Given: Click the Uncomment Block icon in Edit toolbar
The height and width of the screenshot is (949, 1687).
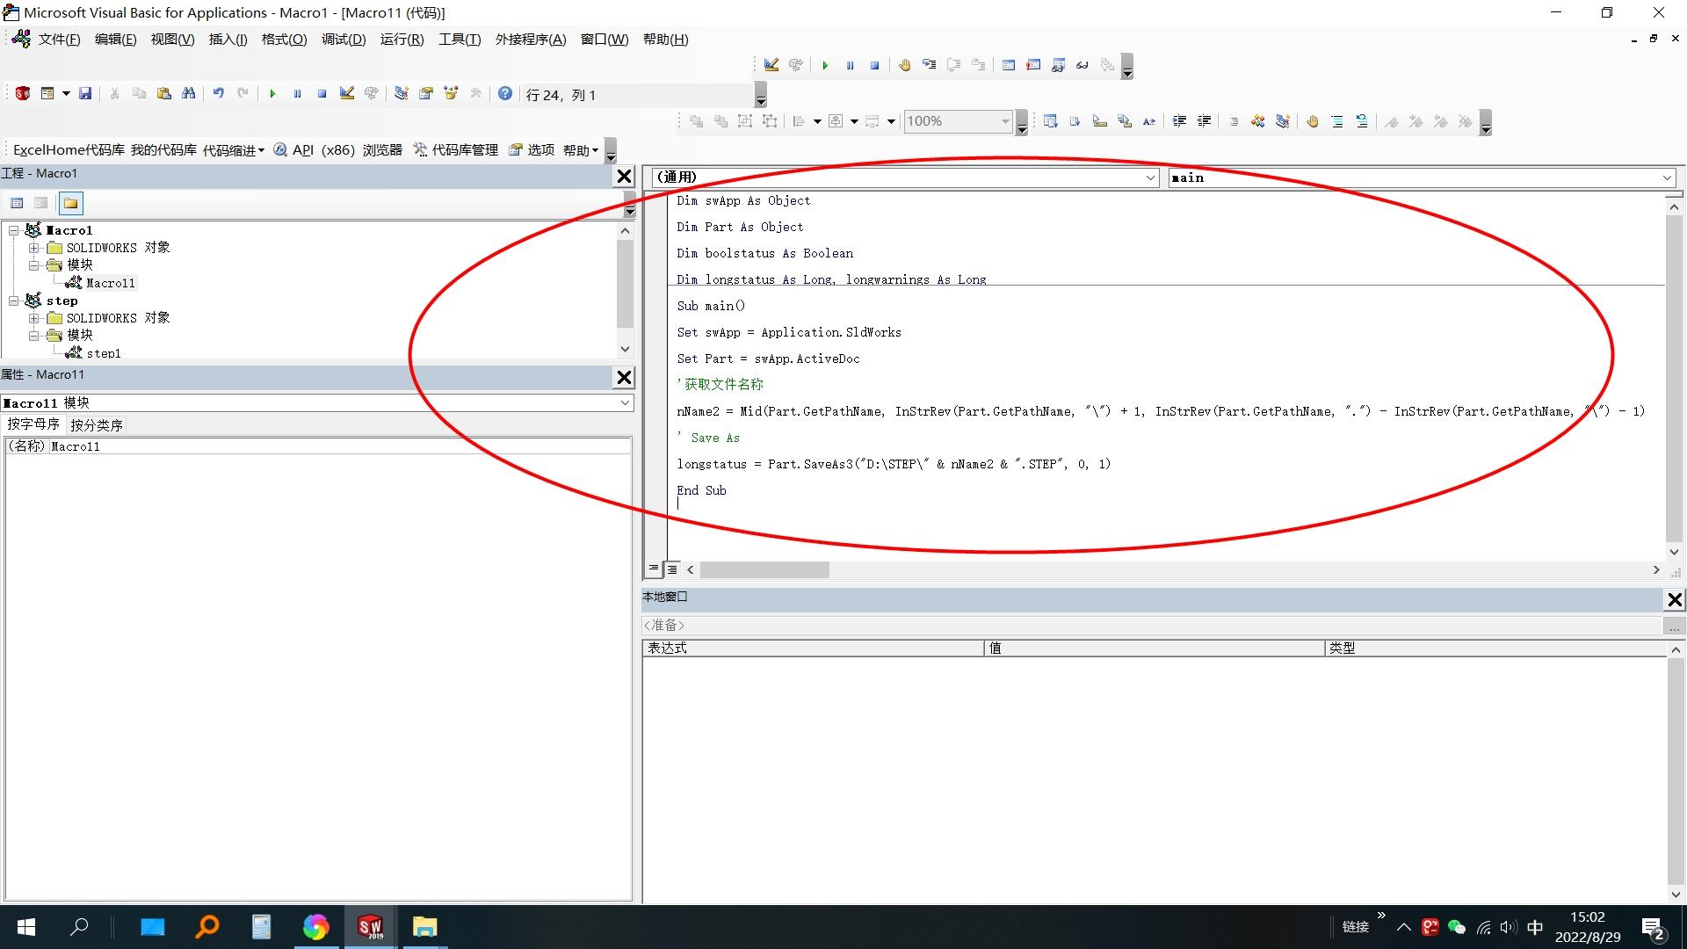Looking at the screenshot, I should tap(1361, 121).
